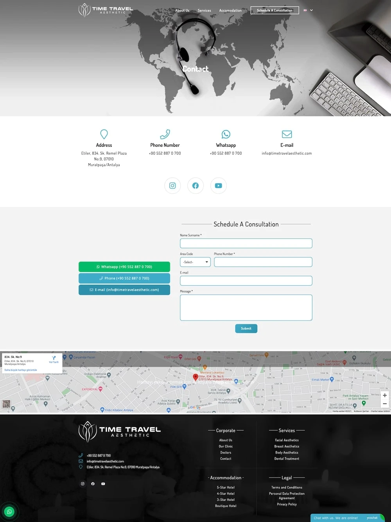Viewport: 391px width, 522px height.
Task: Click the map zoom out minus button
Action: click(x=385, y=403)
